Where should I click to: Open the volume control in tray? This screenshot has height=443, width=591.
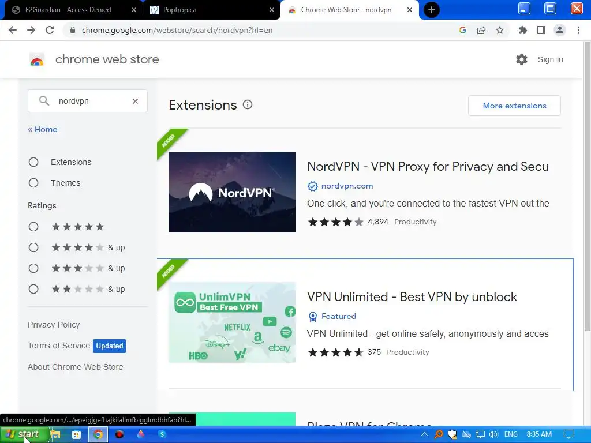(493, 434)
